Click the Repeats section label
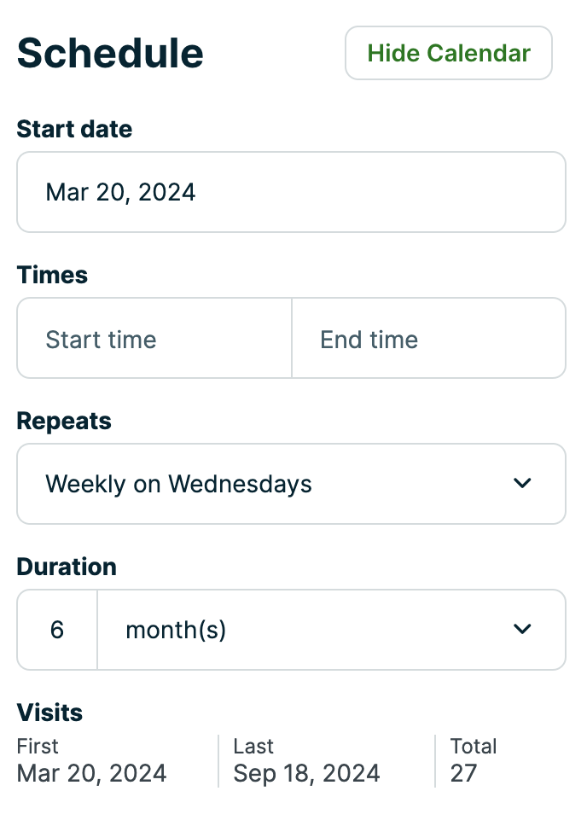This screenshot has height=826, width=587. click(x=64, y=421)
